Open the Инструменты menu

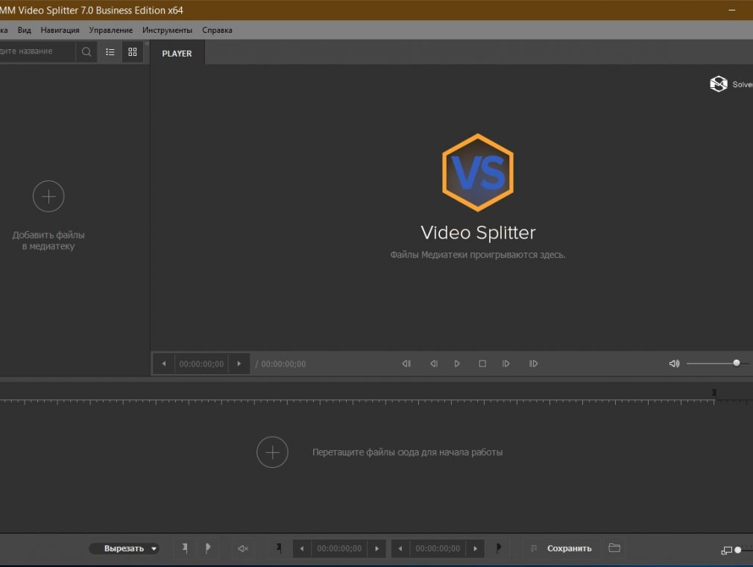tap(167, 30)
